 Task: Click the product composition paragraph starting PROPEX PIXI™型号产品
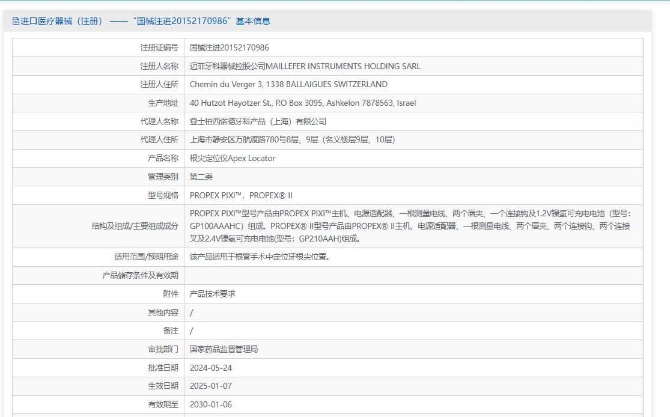[x=410, y=226]
